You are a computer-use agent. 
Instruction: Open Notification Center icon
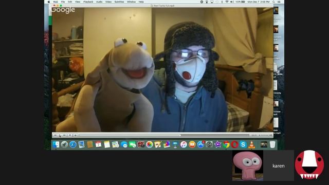click(279, 2)
